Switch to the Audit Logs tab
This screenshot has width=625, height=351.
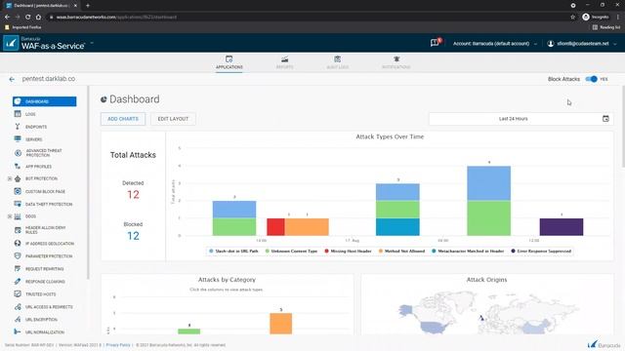[x=337, y=62]
